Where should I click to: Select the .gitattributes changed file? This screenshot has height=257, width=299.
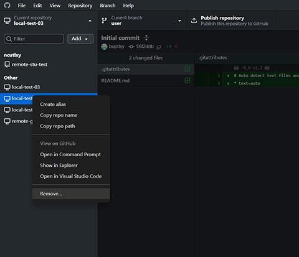(146, 69)
